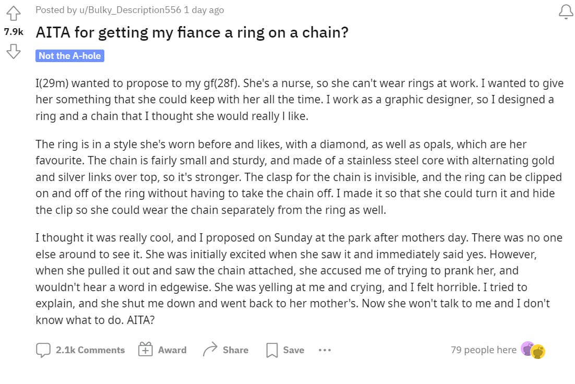Click the yellow user avatar
The height and width of the screenshot is (384, 575).
tap(538, 352)
